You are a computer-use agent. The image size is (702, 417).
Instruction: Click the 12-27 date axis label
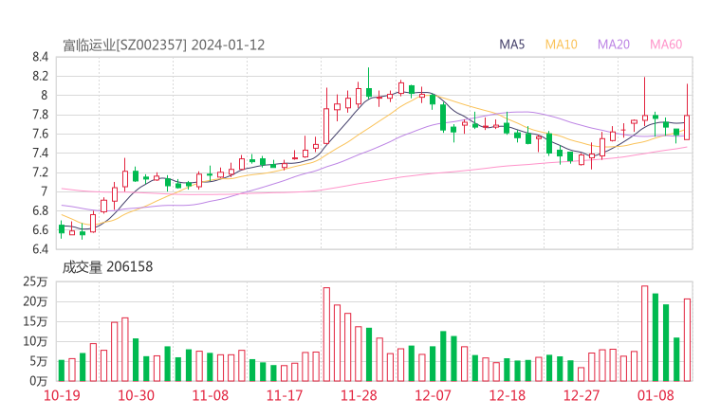point(582,395)
